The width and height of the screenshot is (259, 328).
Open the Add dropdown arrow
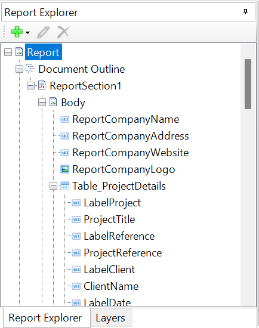(x=27, y=32)
